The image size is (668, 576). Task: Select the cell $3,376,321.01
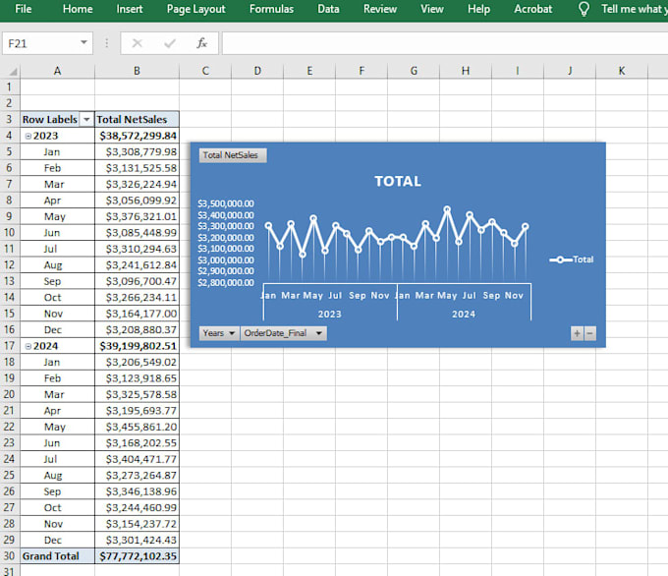click(137, 216)
